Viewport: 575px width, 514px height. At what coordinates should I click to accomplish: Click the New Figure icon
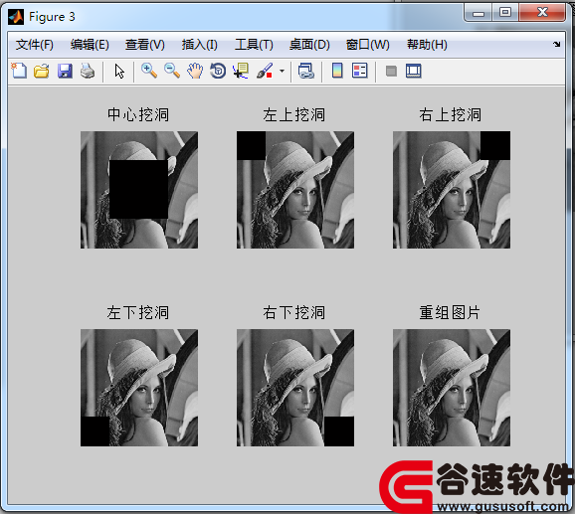pyautogui.click(x=19, y=71)
